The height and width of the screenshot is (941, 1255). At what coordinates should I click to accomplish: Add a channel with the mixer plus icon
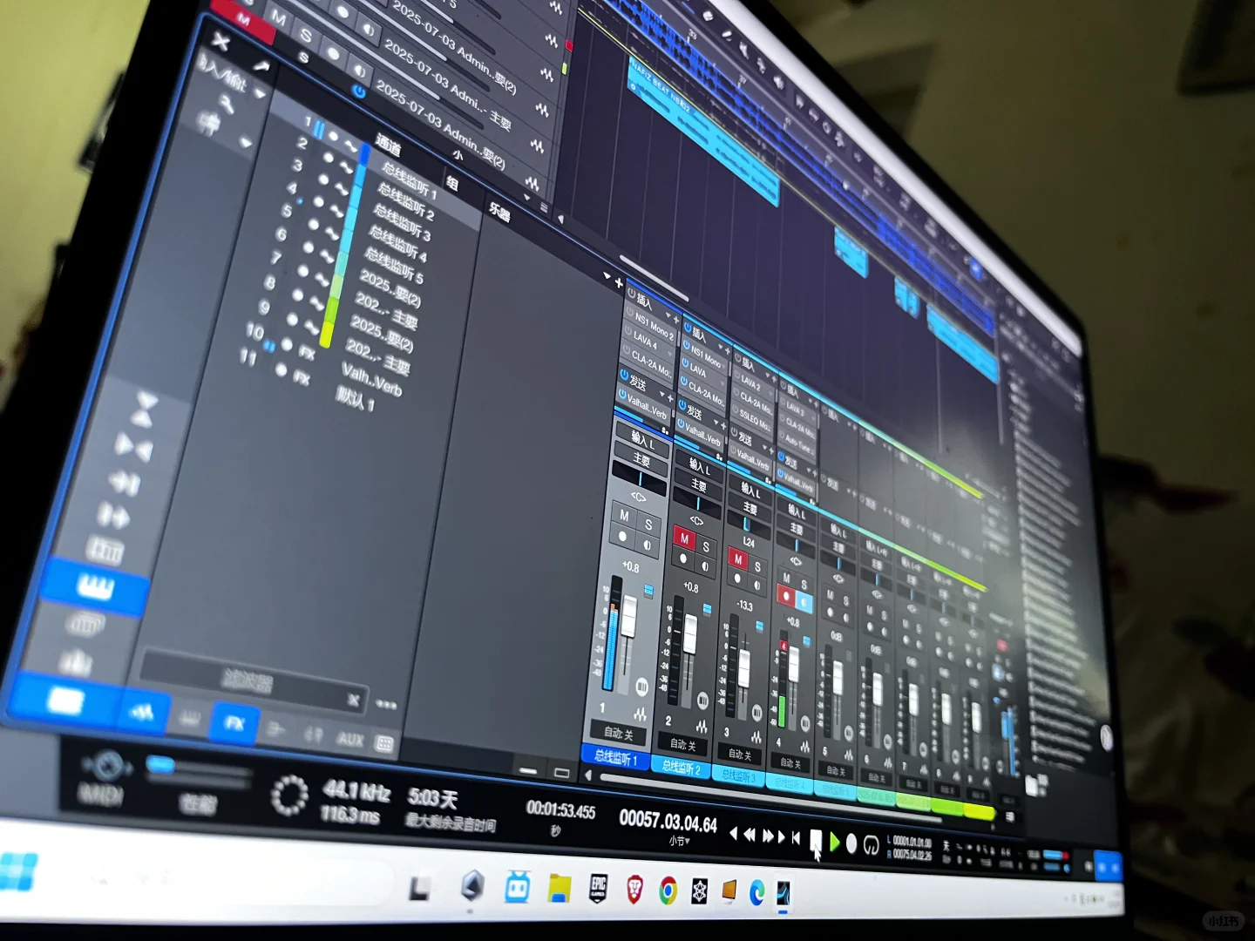click(x=619, y=283)
